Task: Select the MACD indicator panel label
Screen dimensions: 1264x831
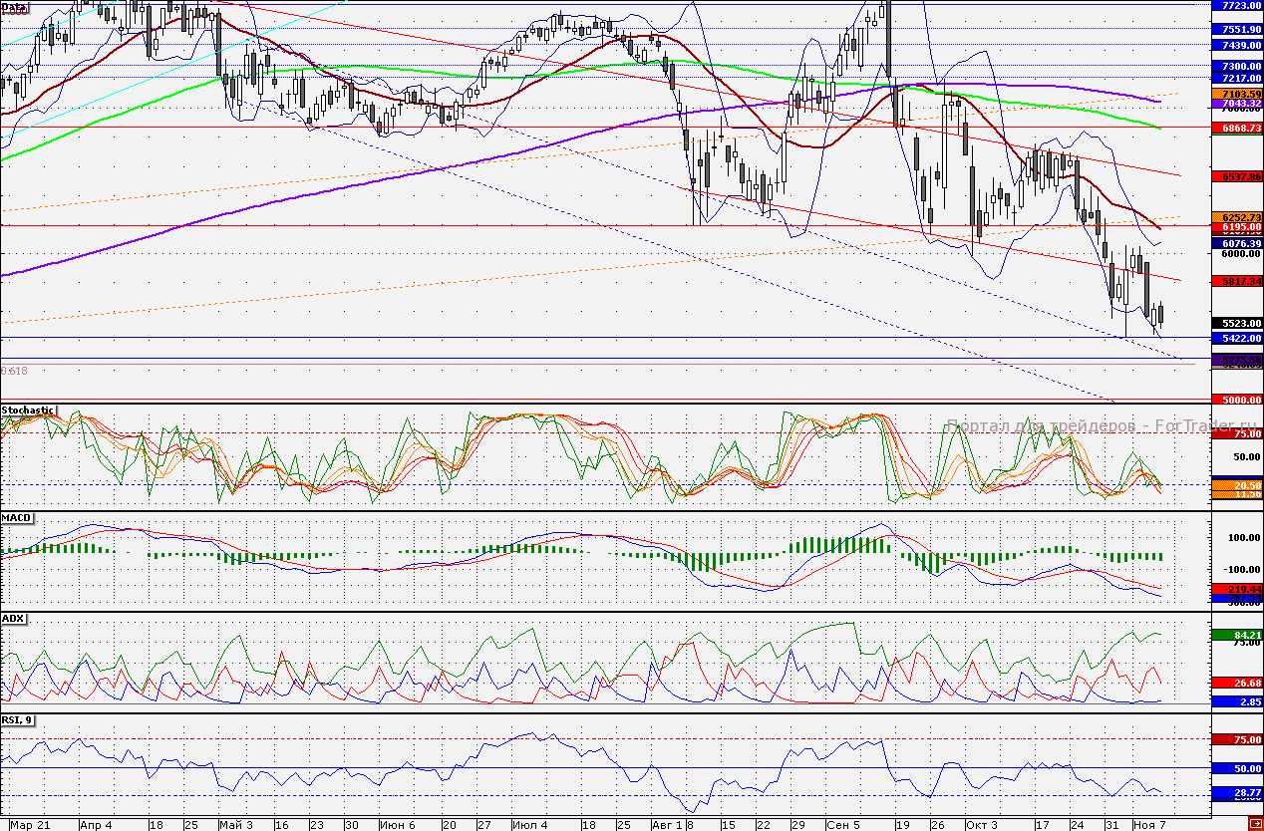Action: click(16, 517)
